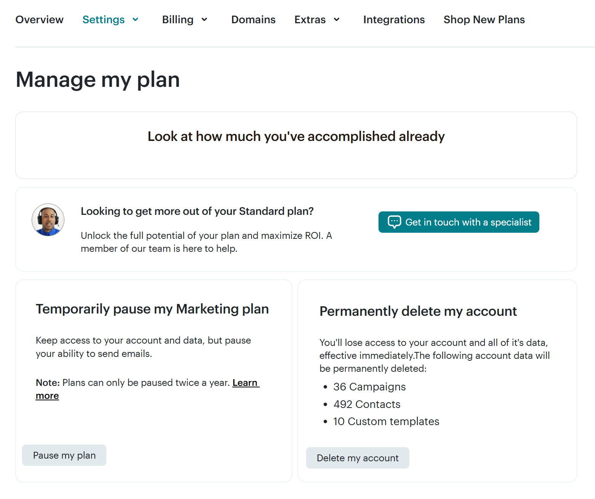595x499 pixels.
Task: Click the chat bubble icon on specialist button
Action: coord(394,222)
